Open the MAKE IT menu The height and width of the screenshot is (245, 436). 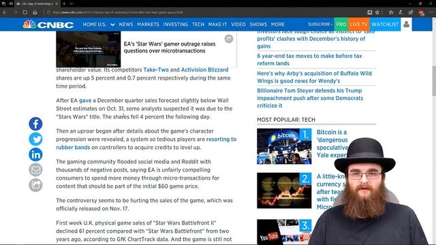[217, 24]
